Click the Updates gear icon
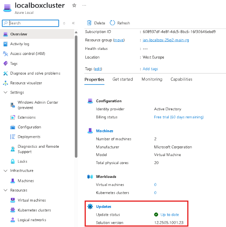 point(90,206)
